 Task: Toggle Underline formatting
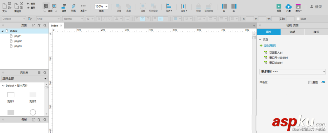[109, 19]
